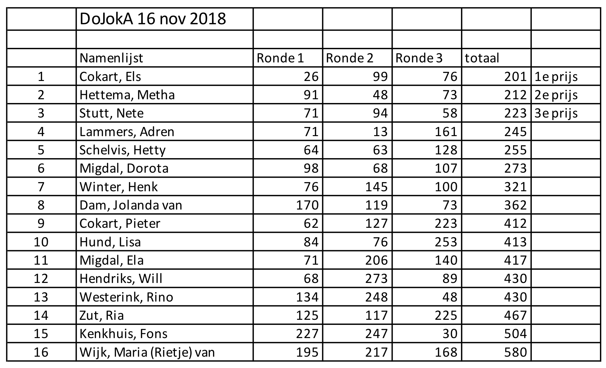
Task: Select the 3e prijs cell
Action: [x=566, y=113]
